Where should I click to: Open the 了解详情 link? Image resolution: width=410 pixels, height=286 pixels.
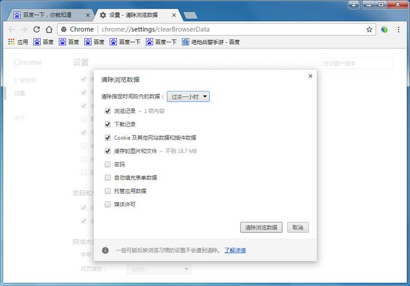pyautogui.click(x=235, y=251)
